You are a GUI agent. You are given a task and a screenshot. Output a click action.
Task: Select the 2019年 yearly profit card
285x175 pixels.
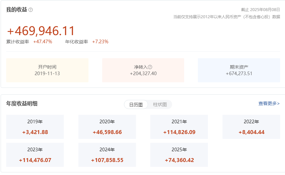click(35, 127)
